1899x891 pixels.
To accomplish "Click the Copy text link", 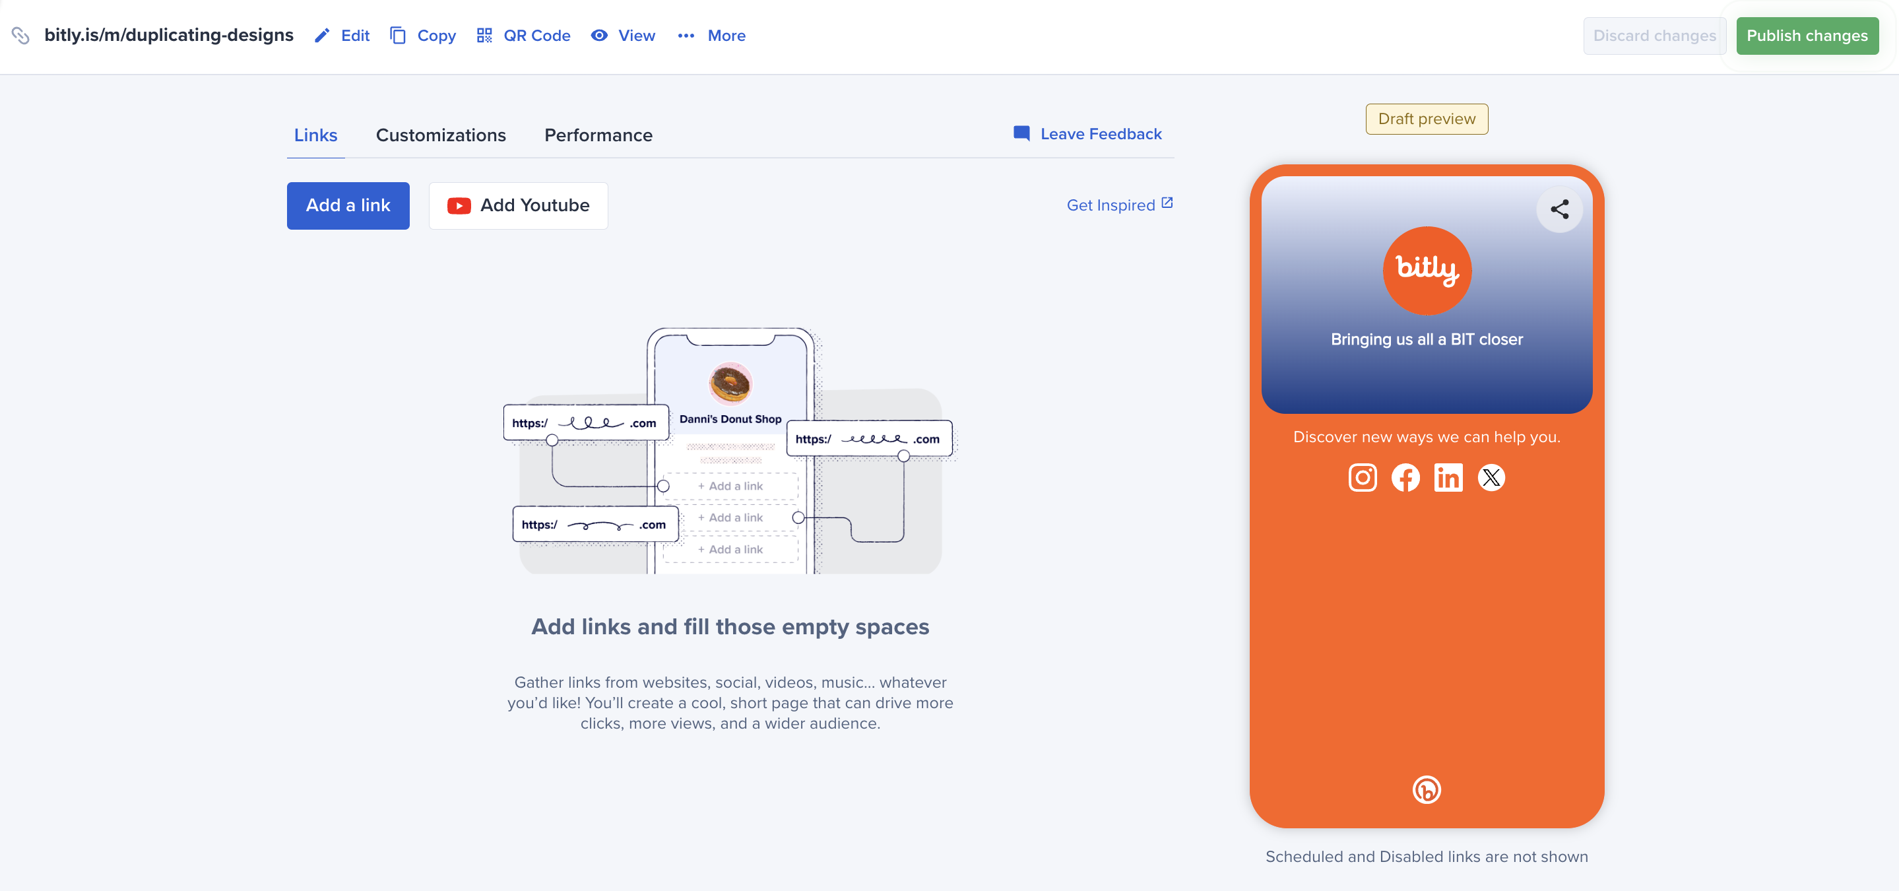I will pyautogui.click(x=436, y=36).
